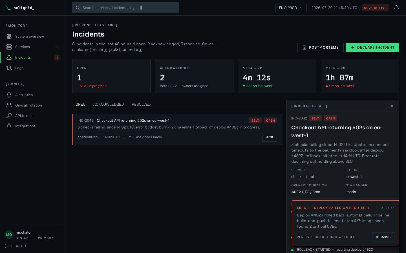
Task: Click the OPEN badge in the incident row
Action: point(270,121)
